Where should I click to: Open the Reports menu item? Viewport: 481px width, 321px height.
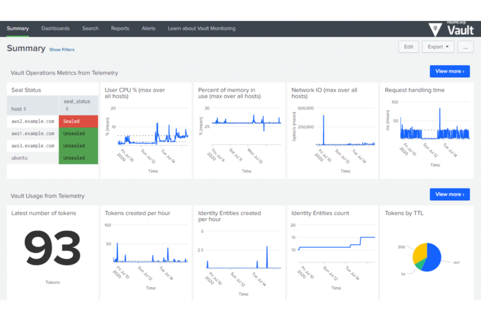[120, 28]
